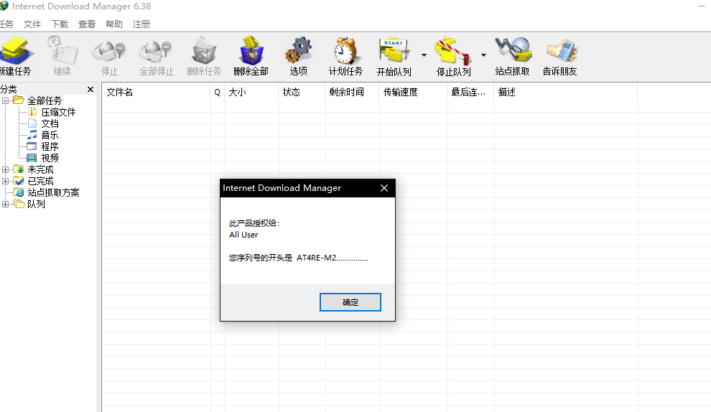Expand the 队列 tree node
This screenshot has height=412, width=711.
6,204
